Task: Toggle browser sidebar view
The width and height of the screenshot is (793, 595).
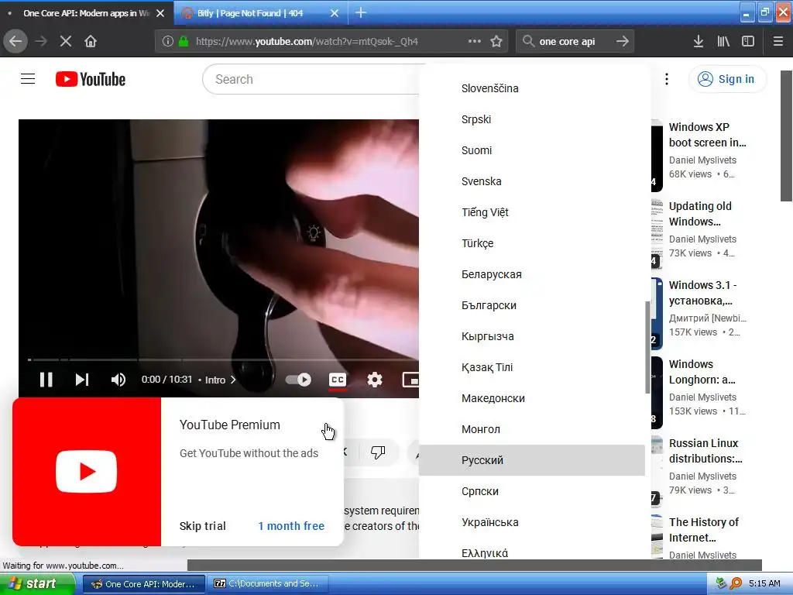Action: (748, 41)
